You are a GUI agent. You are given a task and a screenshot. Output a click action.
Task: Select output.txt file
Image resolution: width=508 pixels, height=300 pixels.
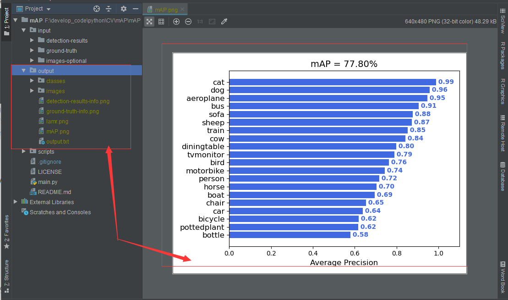pyautogui.click(x=57, y=141)
